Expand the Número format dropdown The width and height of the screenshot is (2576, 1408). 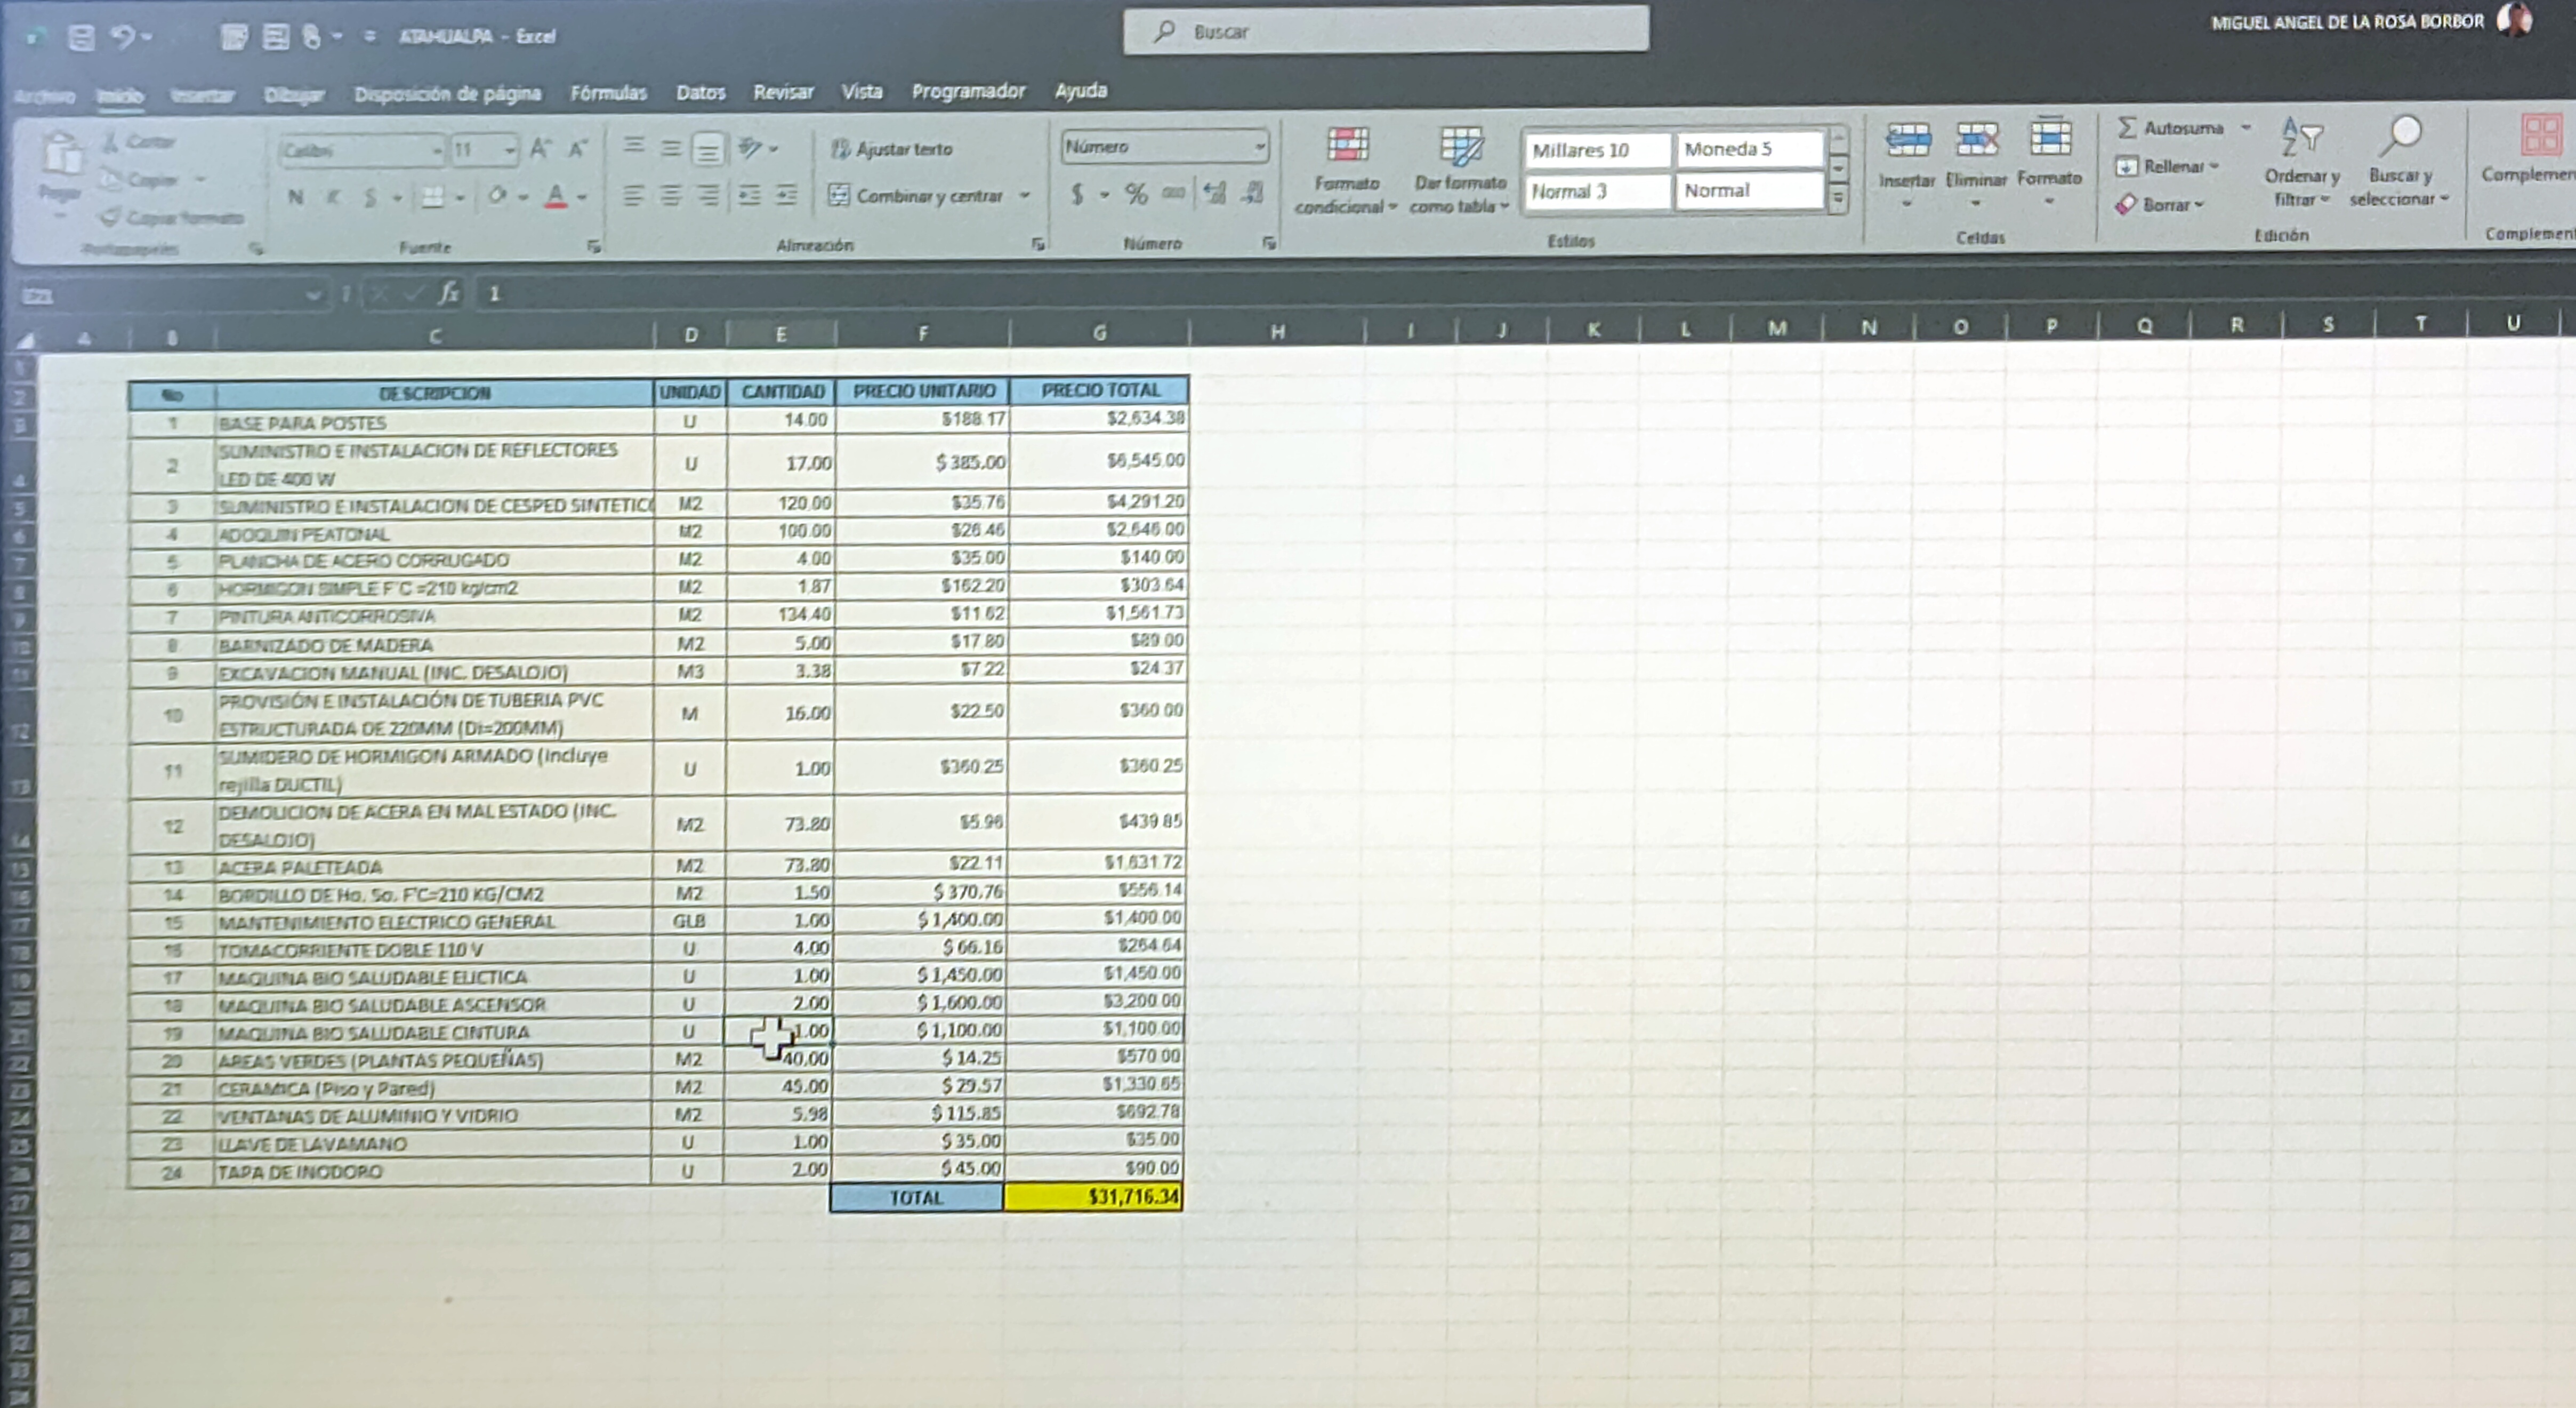click(1259, 147)
